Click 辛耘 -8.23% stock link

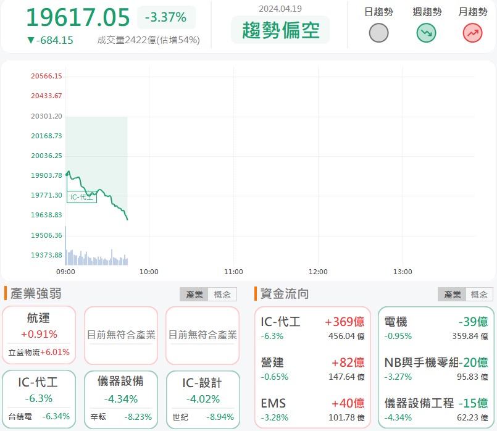point(121,416)
